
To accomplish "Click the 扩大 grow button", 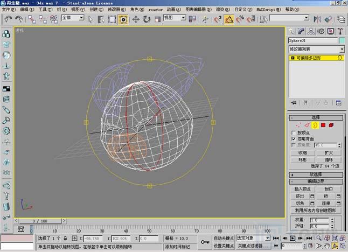I will coord(329,153).
